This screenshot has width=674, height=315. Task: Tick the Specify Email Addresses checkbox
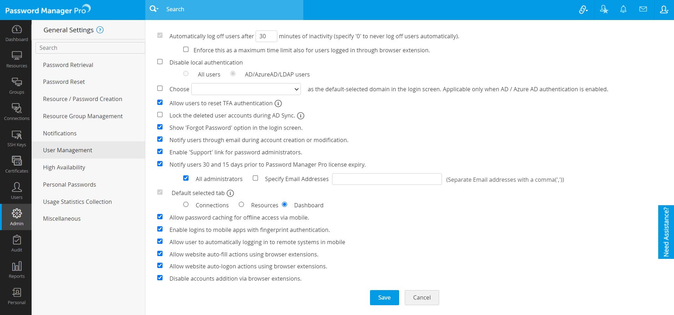(256, 178)
